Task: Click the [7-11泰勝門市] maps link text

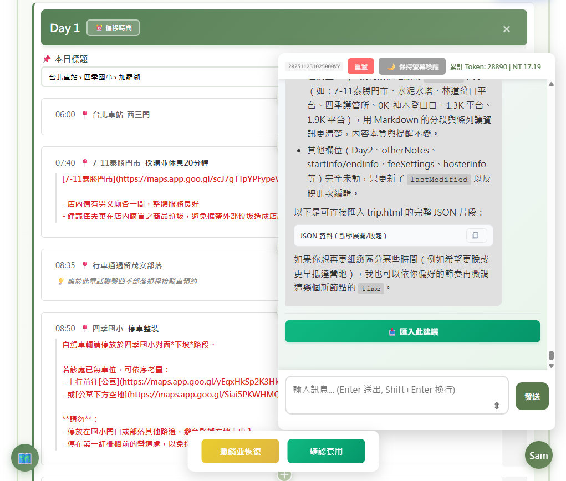Action: pos(170,178)
